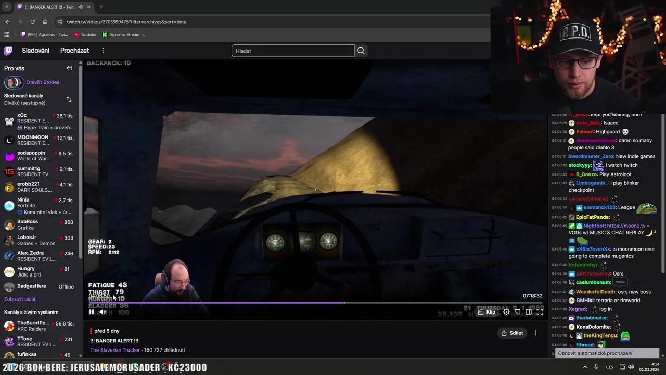Open xQc channel from sidebar
The image size is (666, 375).
point(39,121)
